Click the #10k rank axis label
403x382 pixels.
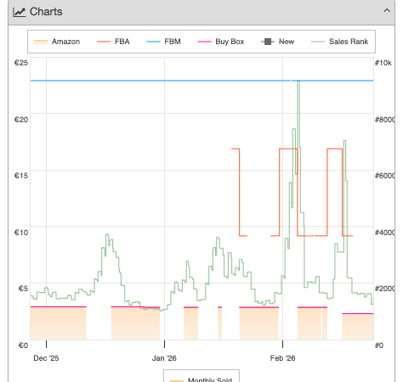(x=383, y=63)
